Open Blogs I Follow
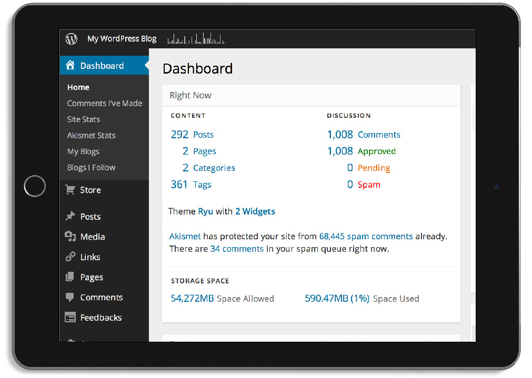Image resolution: width=532 pixels, height=378 pixels. point(91,168)
